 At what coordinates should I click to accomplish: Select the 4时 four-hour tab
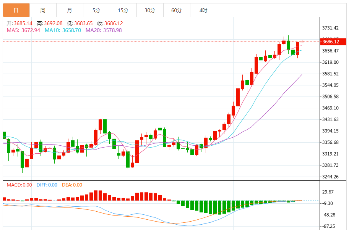point(203,10)
